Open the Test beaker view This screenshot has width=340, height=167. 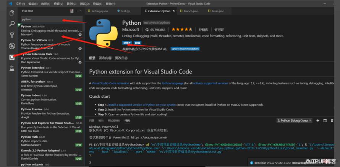point(12,68)
